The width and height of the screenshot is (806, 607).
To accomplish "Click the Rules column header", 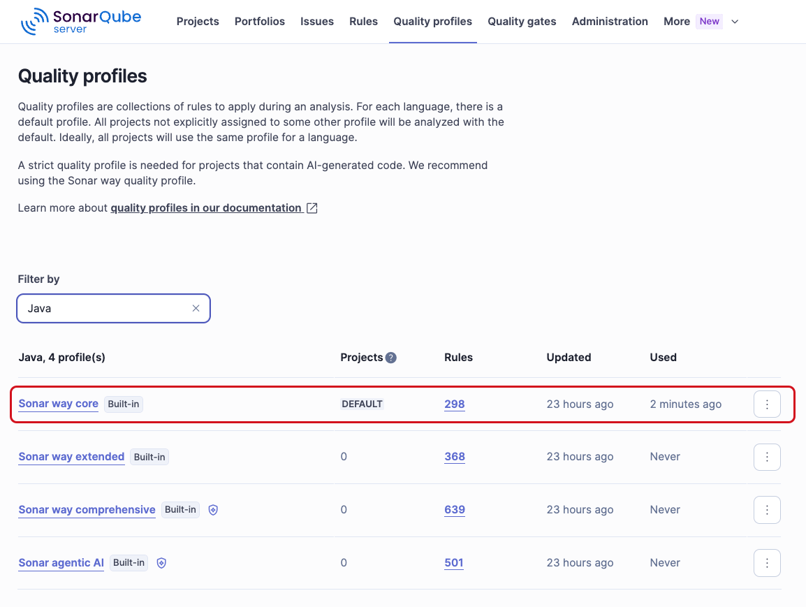I will pos(458,358).
